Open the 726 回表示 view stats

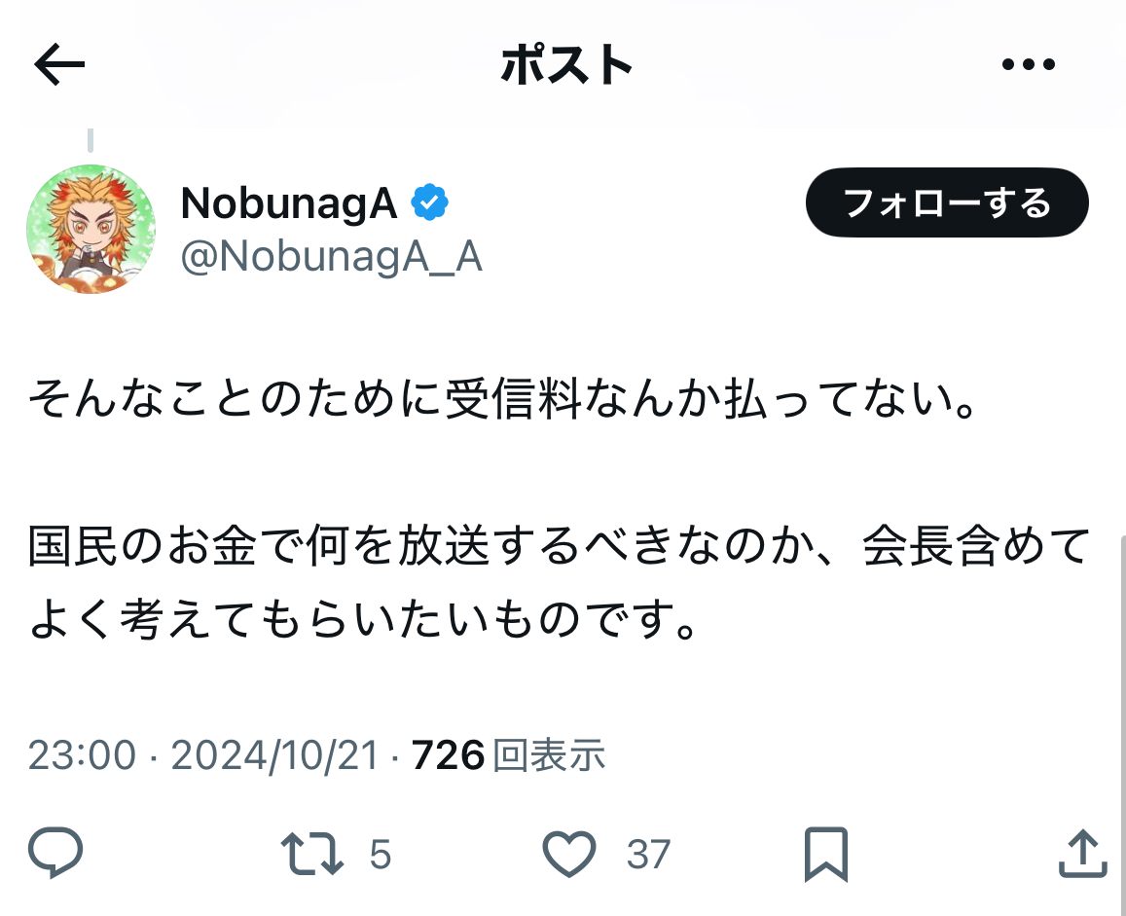point(508,755)
